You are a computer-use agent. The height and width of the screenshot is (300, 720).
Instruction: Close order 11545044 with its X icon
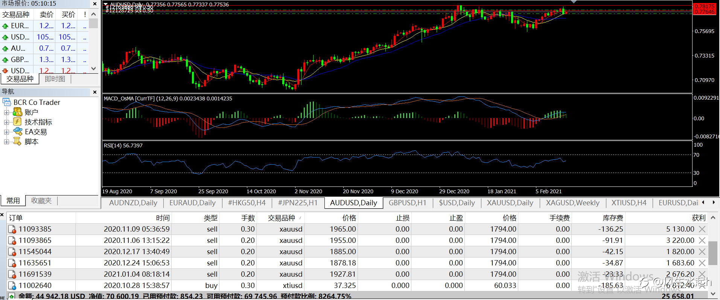click(702, 252)
